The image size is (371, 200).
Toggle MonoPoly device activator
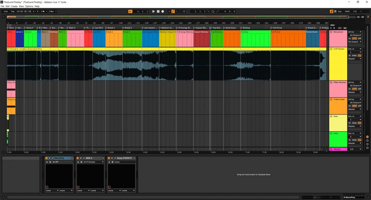tap(46, 158)
